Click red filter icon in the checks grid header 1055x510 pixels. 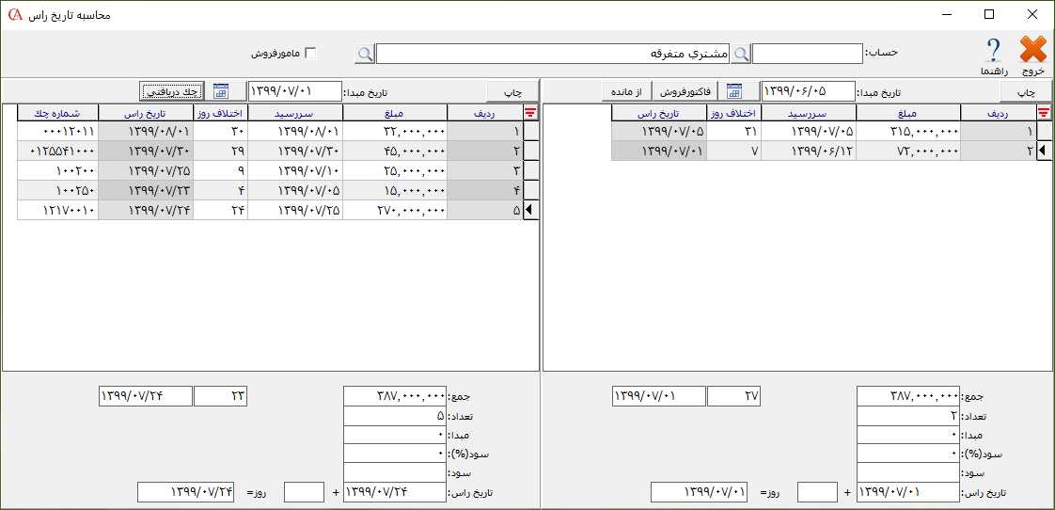(x=530, y=113)
